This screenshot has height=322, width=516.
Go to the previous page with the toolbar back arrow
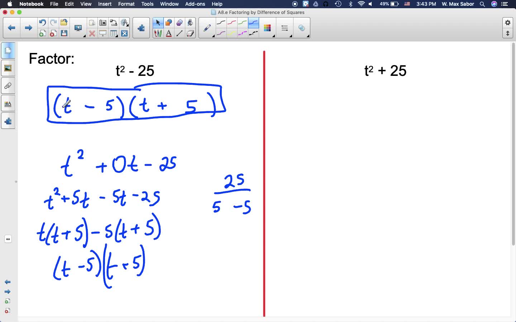(x=11, y=28)
